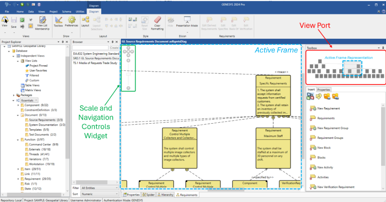Open the Sort Numeric dropdown

[99, 194]
